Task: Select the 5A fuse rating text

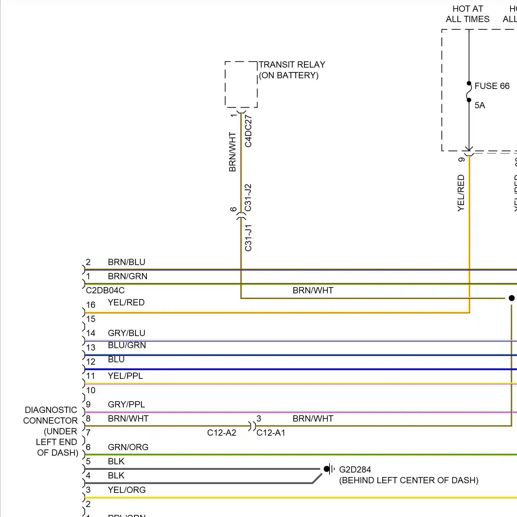Action: tap(480, 105)
